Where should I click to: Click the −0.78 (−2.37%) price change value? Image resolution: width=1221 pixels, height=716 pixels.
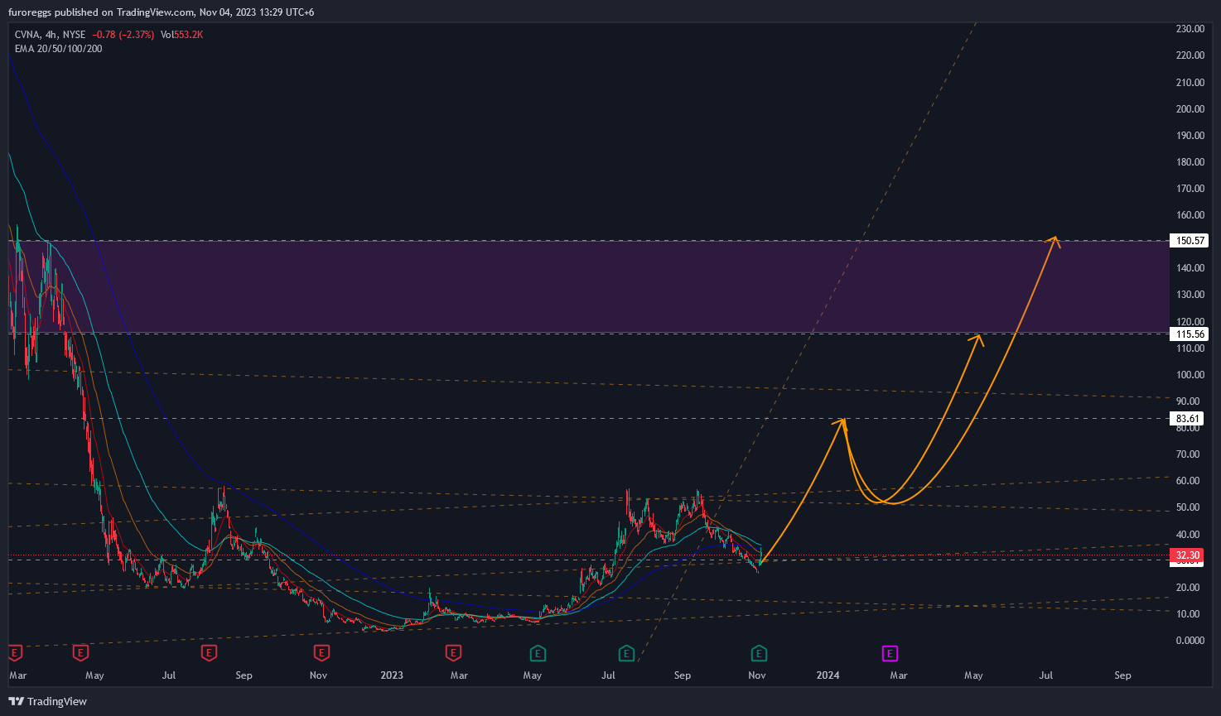pos(123,35)
